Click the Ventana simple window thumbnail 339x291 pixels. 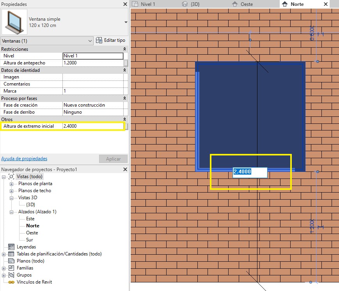[12, 22]
